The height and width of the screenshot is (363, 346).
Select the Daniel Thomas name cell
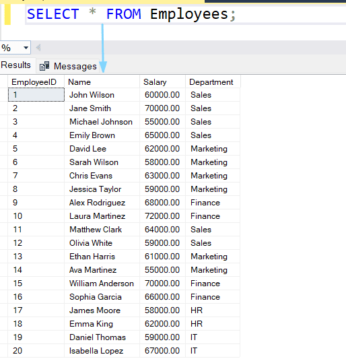pos(102,337)
